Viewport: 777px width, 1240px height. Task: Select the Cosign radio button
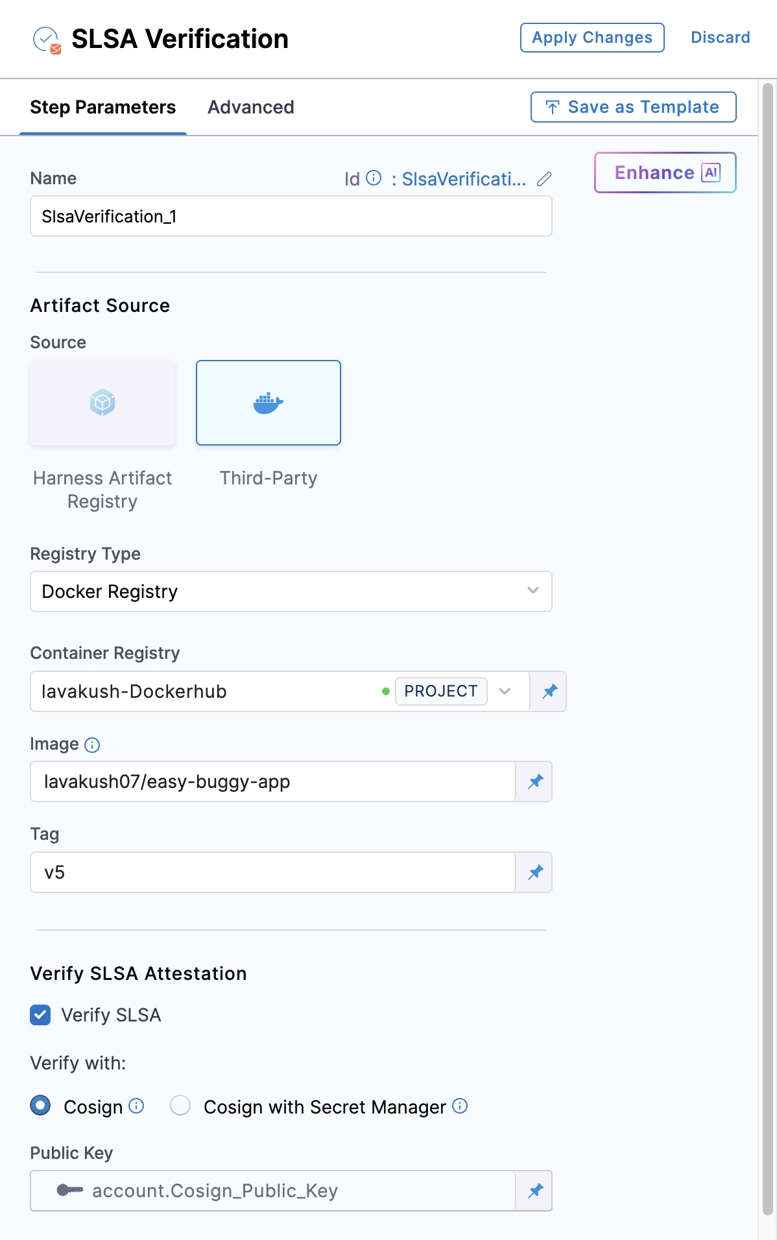40,1106
